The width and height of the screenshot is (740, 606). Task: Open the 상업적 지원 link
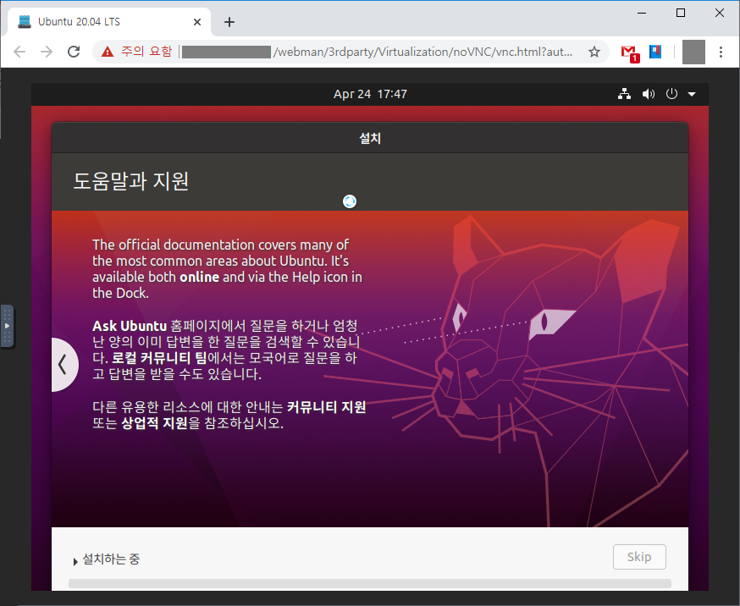coord(154,422)
